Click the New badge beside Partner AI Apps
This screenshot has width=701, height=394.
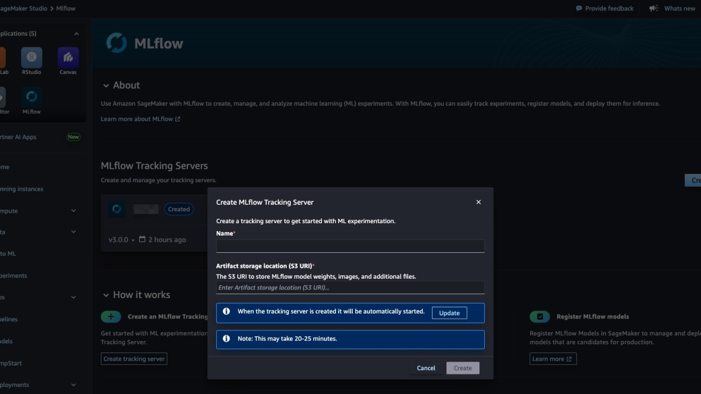(73, 137)
